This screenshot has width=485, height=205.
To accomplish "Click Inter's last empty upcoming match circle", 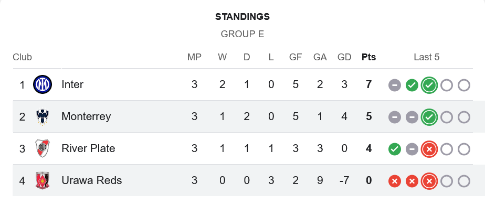I will 463,85.
